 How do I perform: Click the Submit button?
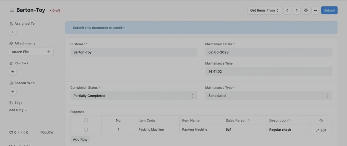pyautogui.click(x=329, y=10)
